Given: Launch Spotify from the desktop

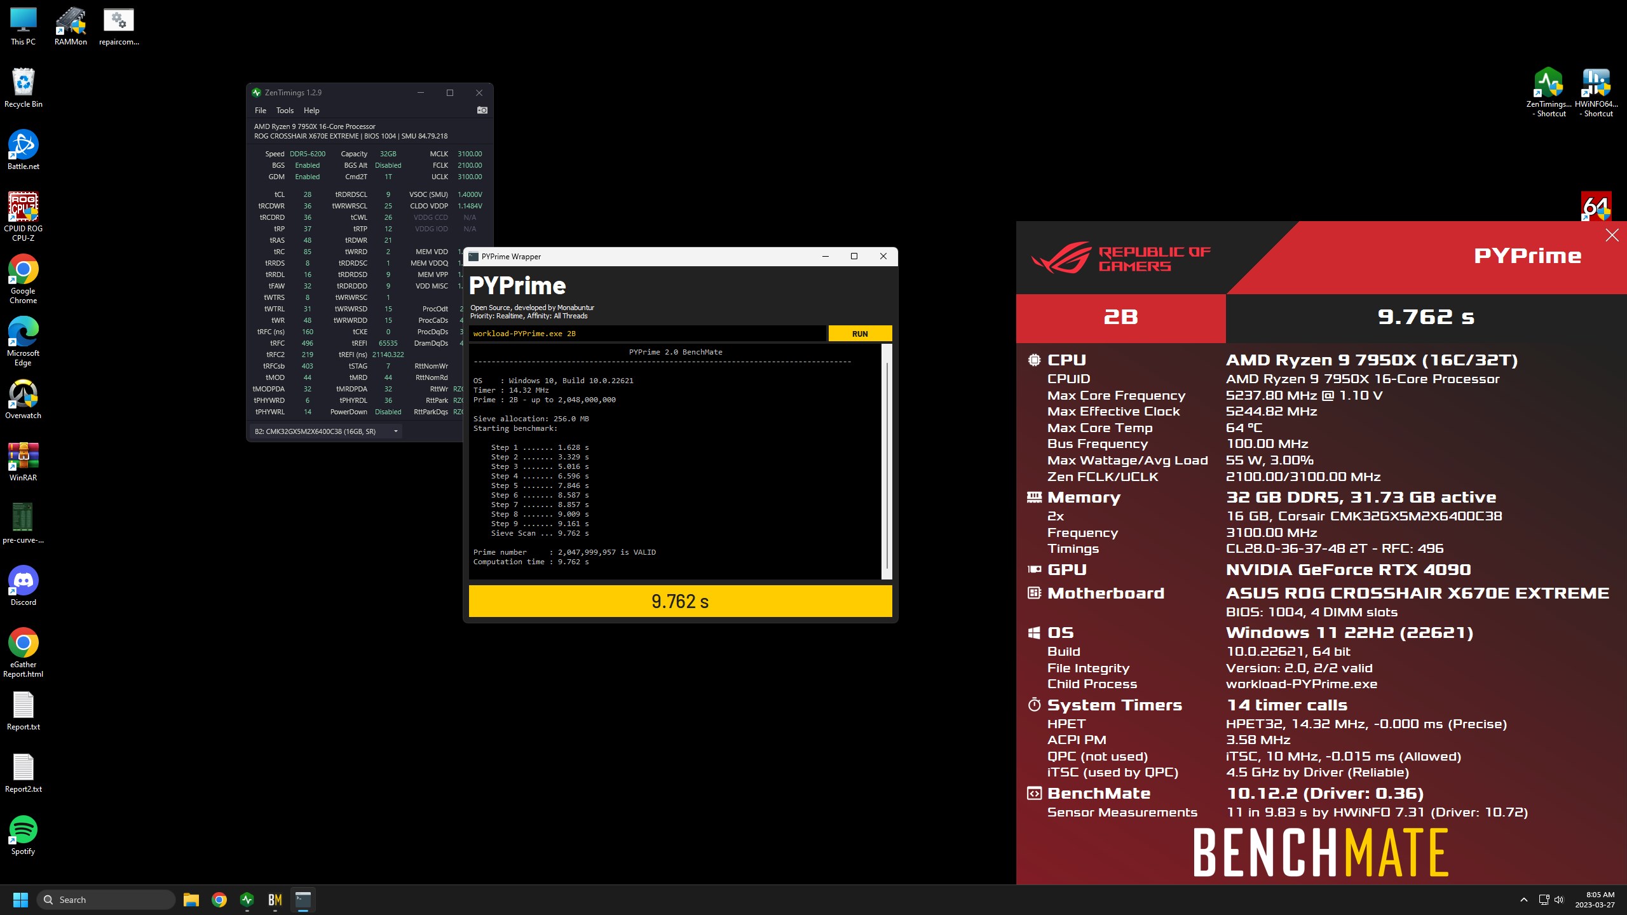Looking at the screenshot, I should 23,836.
